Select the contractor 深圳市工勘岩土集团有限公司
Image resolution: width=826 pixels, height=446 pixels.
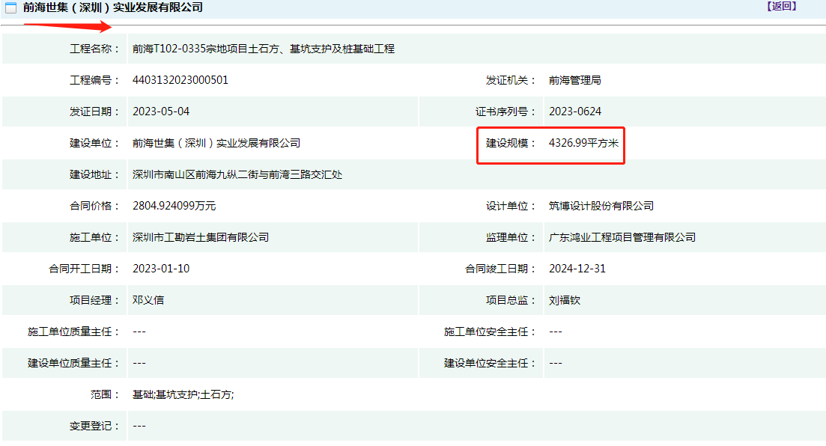tap(200, 237)
